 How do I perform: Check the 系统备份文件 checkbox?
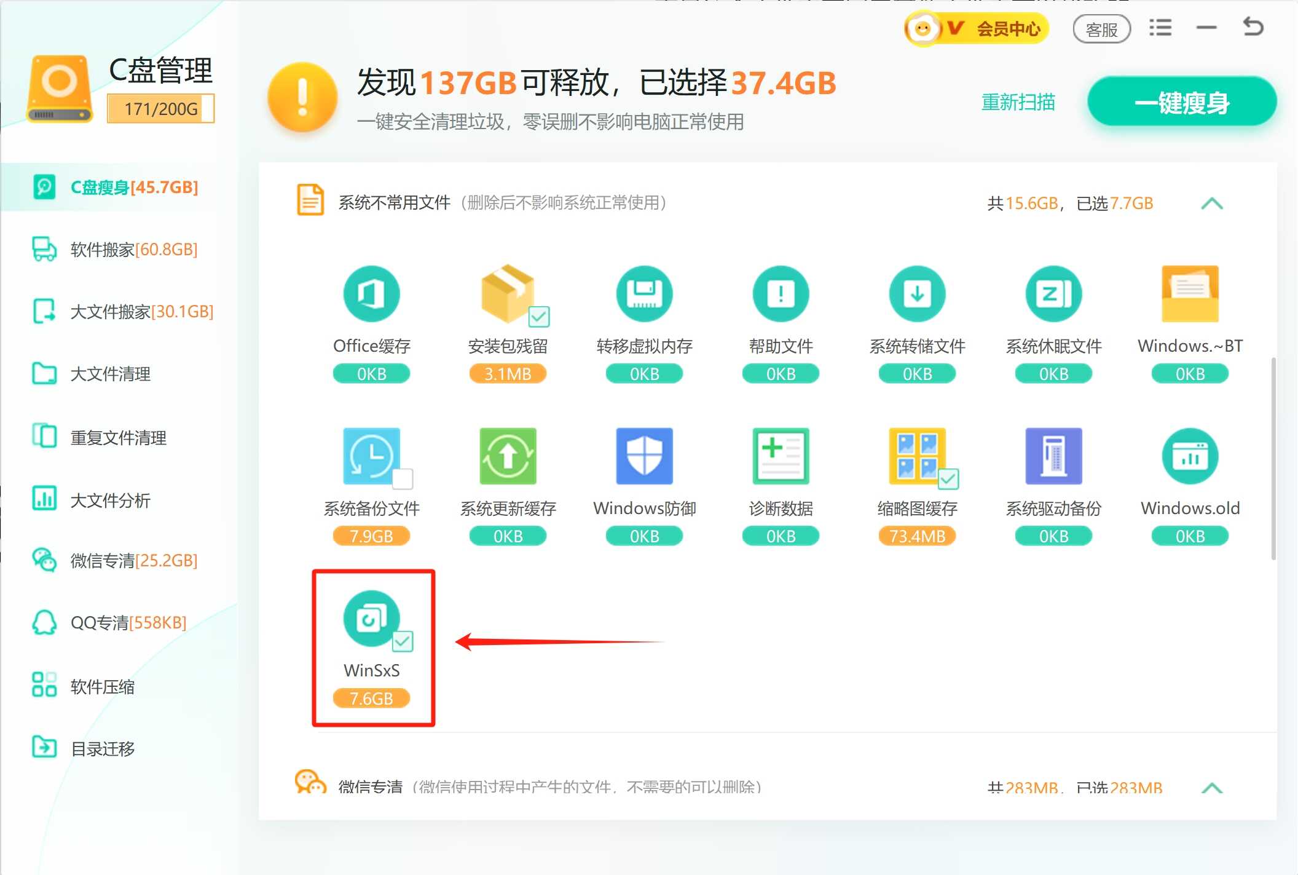pyautogui.click(x=403, y=478)
